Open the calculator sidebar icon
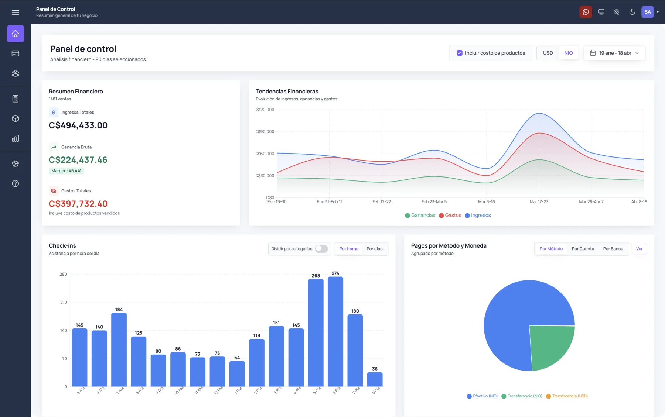Image resolution: width=665 pixels, height=417 pixels. click(x=16, y=99)
